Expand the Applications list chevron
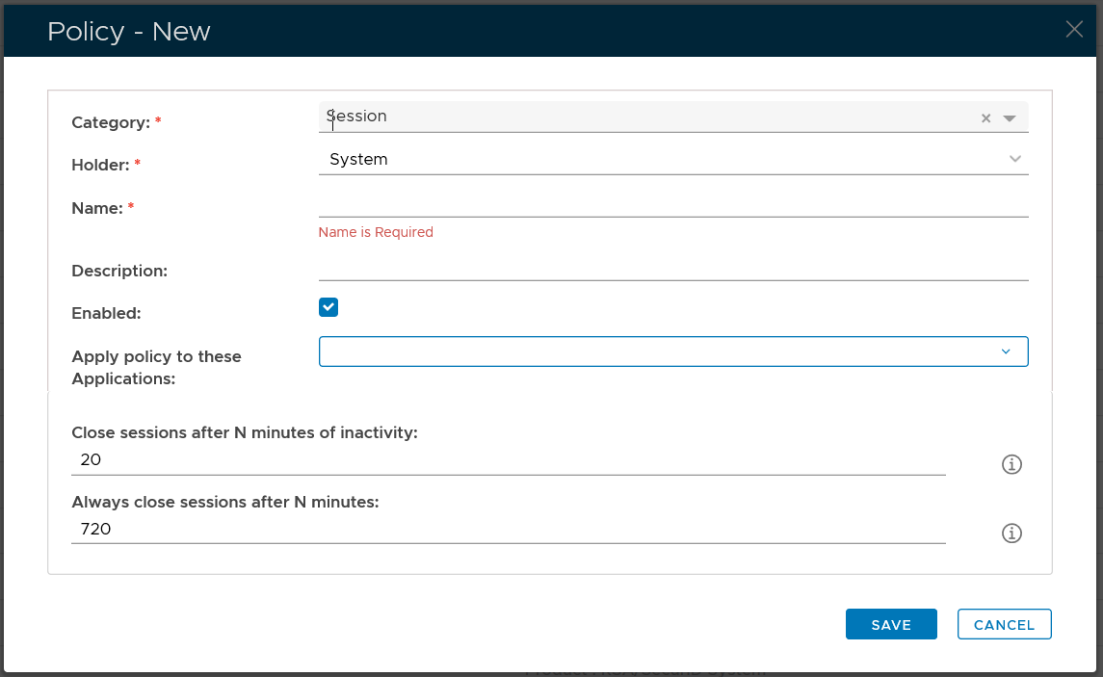Viewport: 1103px width, 677px height. [1006, 352]
